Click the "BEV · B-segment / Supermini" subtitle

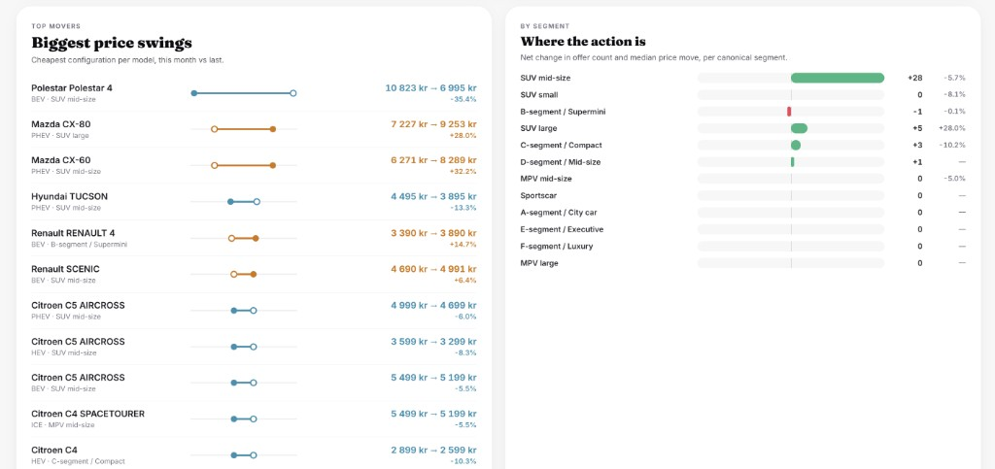click(80, 245)
